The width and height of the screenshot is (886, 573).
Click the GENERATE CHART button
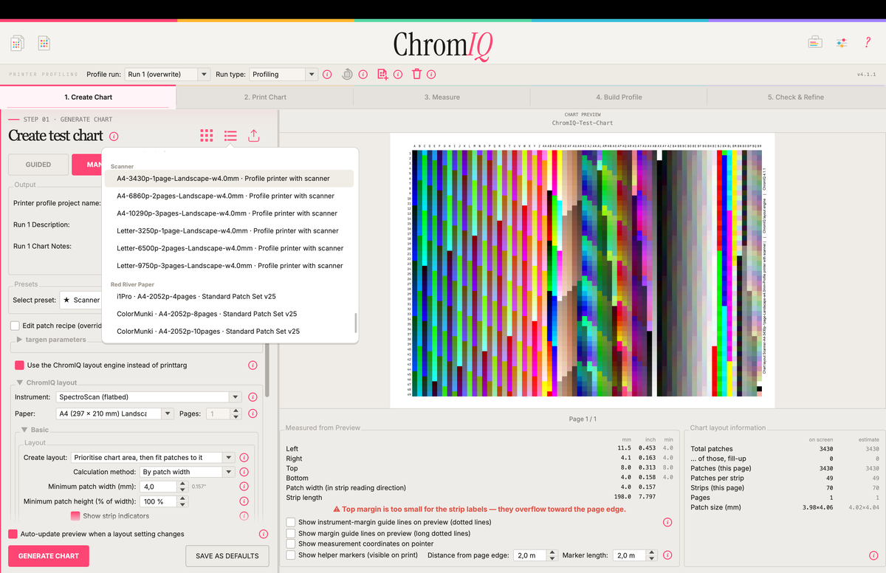49,556
